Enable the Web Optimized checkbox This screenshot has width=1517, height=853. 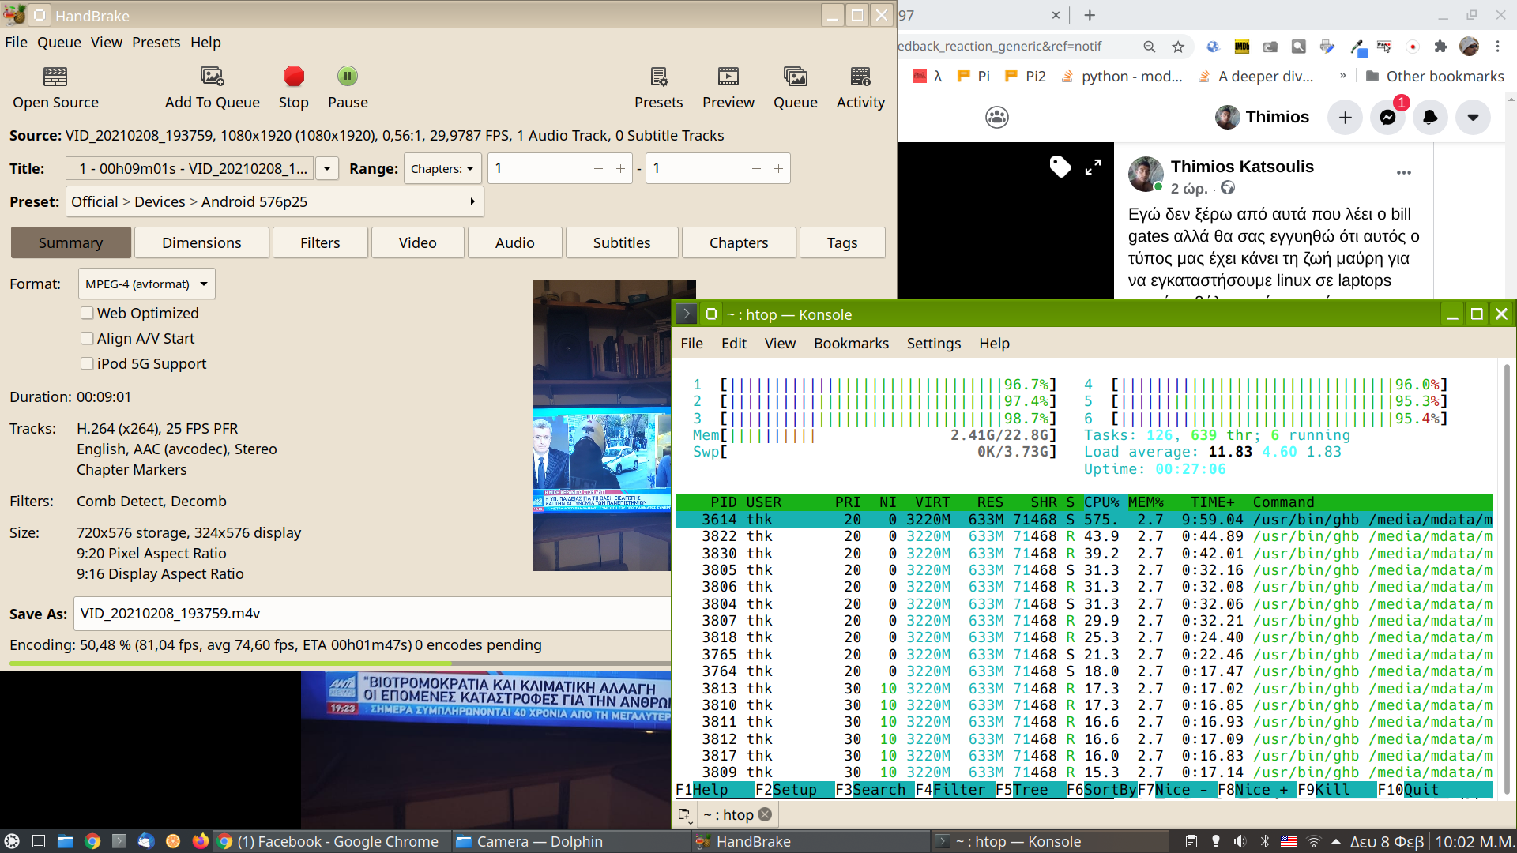coord(87,314)
